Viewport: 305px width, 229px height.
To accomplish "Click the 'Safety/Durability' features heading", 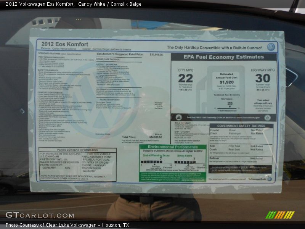I will point(48,70).
